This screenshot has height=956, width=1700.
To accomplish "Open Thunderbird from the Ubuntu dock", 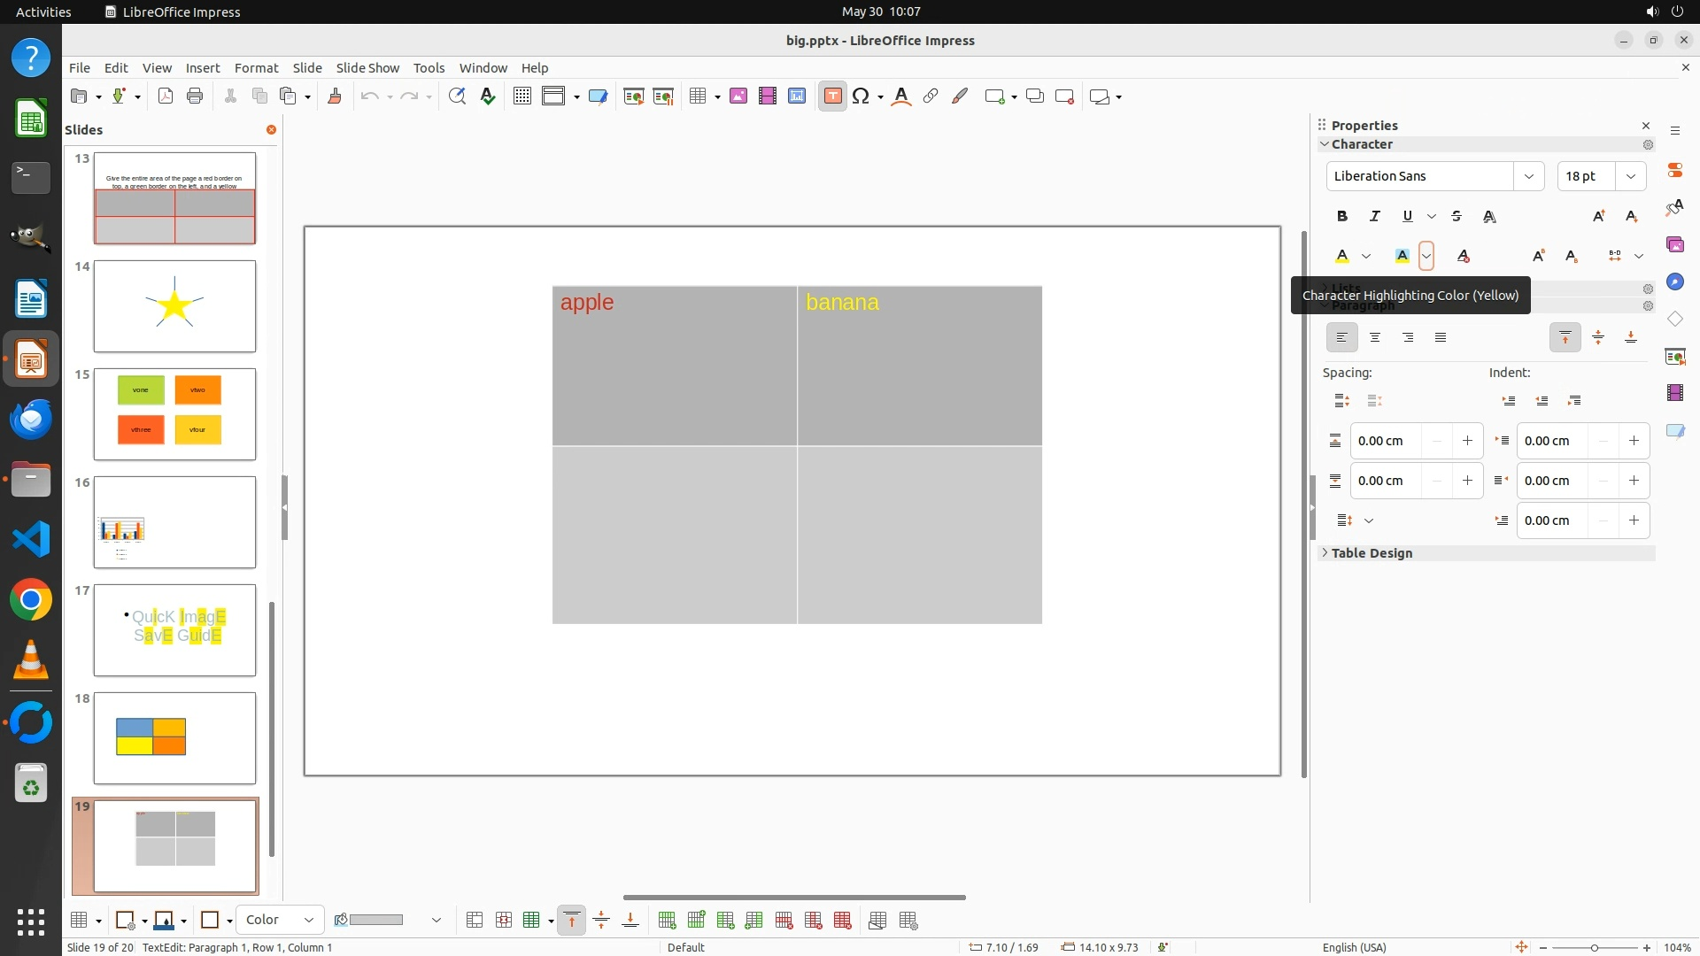I will pyautogui.click(x=31, y=420).
